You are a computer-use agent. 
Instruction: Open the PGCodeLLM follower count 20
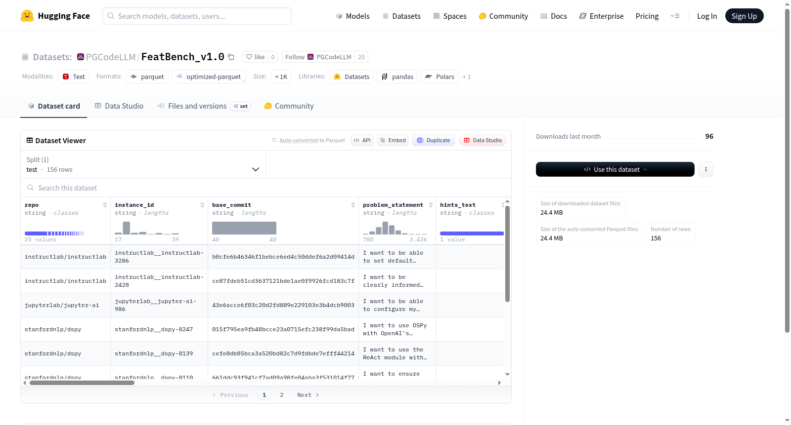point(361,57)
